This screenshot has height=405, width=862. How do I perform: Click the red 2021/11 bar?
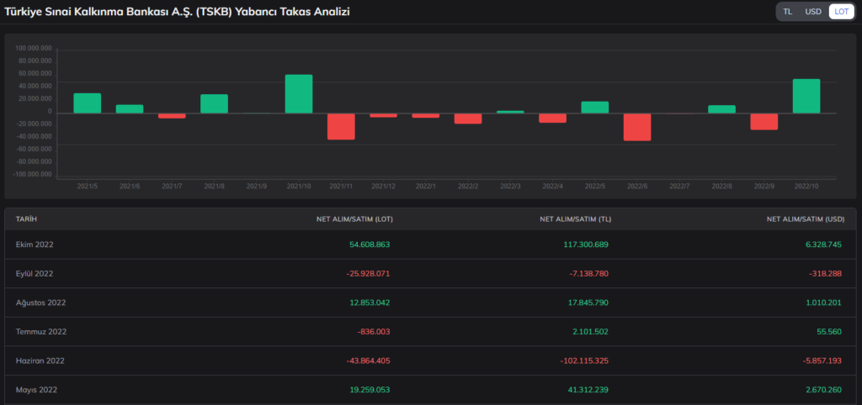[342, 127]
